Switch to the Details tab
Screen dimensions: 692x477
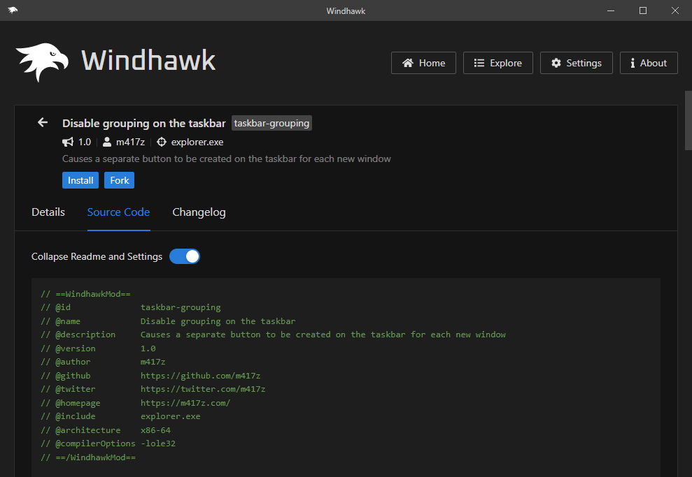(x=48, y=212)
